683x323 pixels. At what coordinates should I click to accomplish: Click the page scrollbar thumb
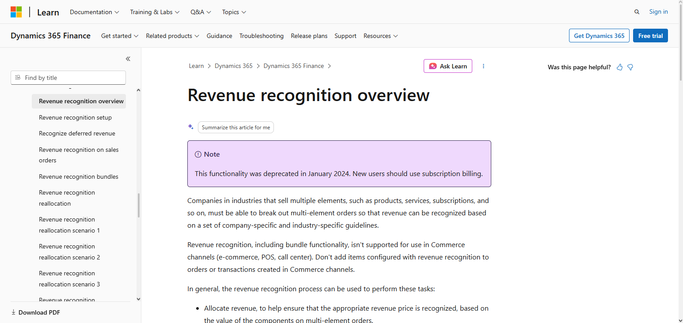680,43
